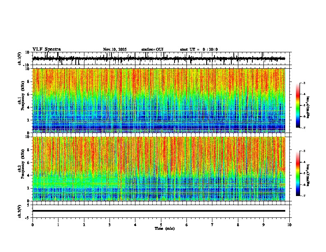The height and width of the screenshot is (252, 326).
Task: Click the time axis tick label "5"
Action: point(161,225)
